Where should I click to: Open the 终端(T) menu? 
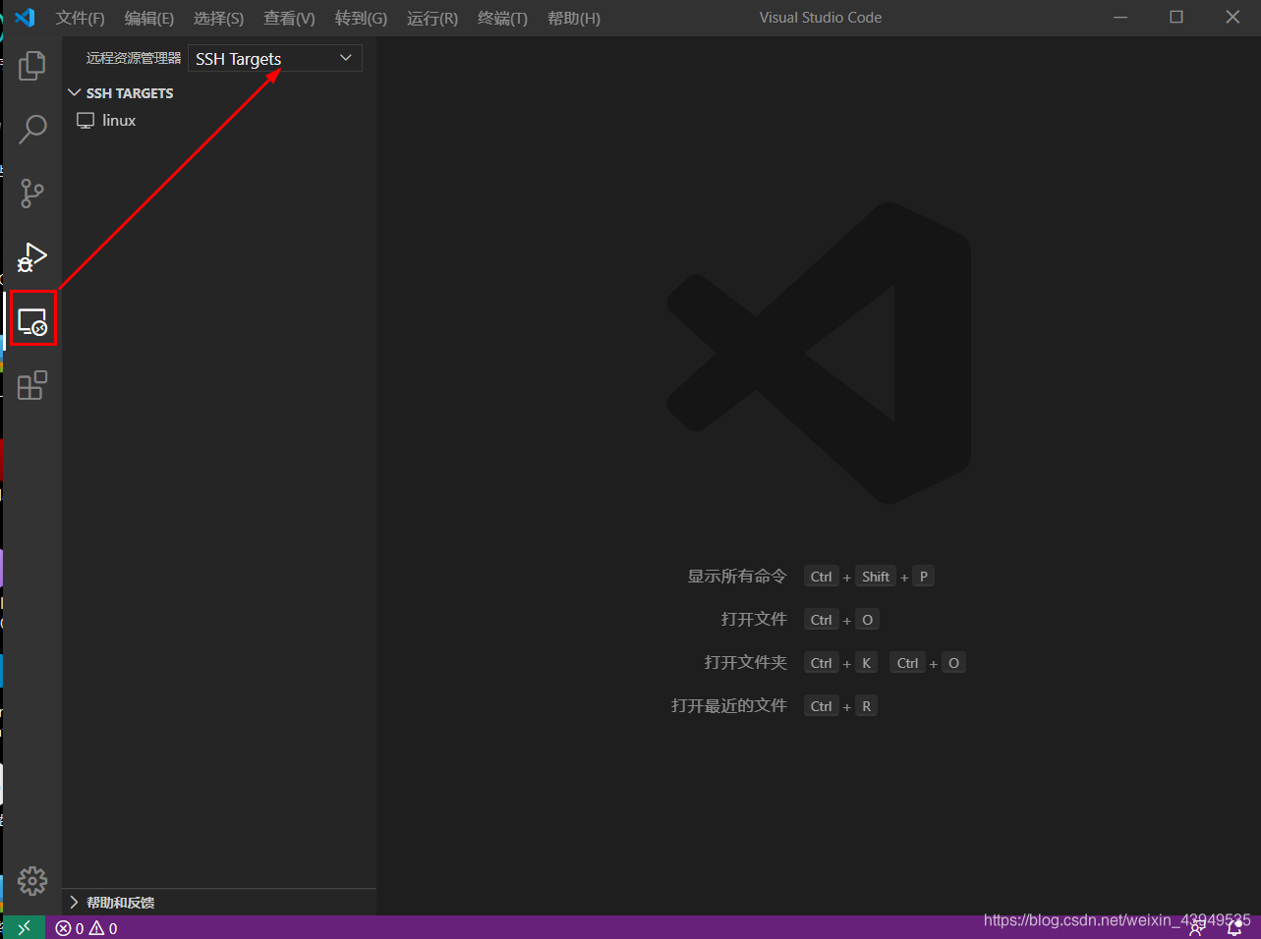click(x=502, y=18)
